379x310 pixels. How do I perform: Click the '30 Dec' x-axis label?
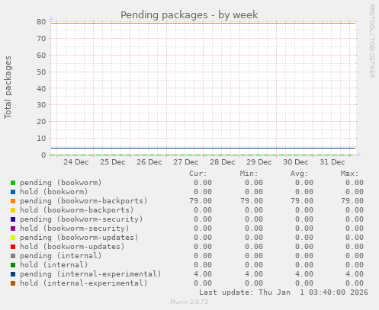(296, 162)
